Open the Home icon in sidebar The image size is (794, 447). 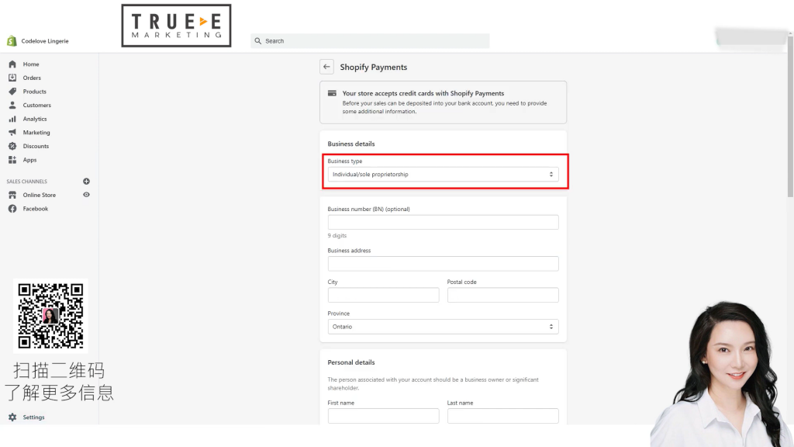tap(12, 64)
